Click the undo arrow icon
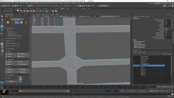The image size is (174, 98). click(x=20, y=6)
